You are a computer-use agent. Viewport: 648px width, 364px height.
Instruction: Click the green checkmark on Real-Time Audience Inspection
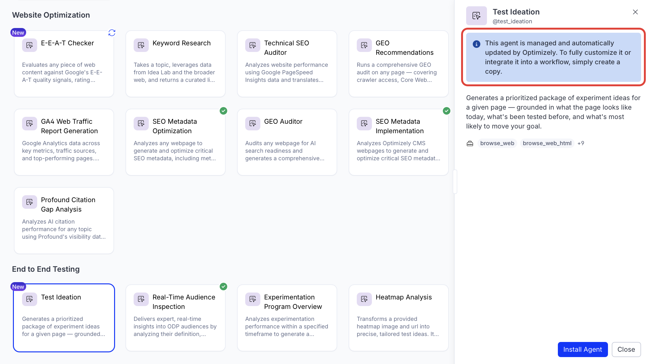(x=224, y=287)
